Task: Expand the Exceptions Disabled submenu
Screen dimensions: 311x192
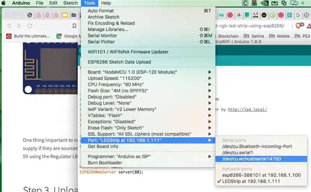Action: click(x=148, y=122)
